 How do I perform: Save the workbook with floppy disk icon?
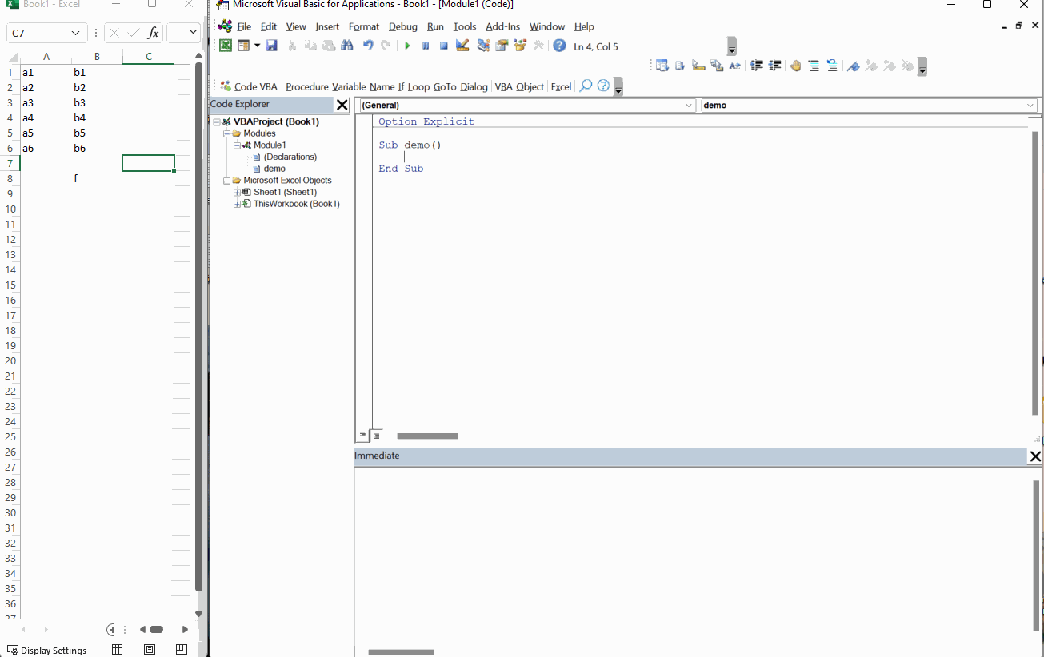pyautogui.click(x=271, y=46)
